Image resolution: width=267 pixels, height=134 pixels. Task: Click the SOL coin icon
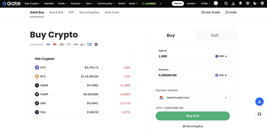tap(37, 112)
